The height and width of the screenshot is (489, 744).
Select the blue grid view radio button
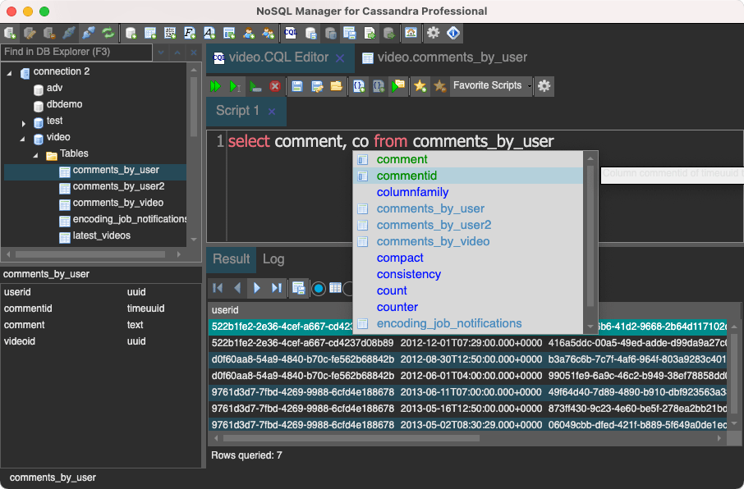pyautogui.click(x=319, y=288)
